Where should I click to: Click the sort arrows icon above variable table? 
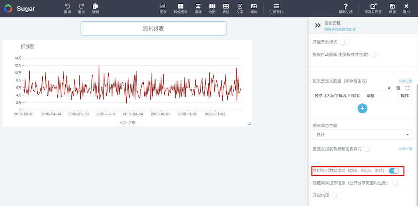389,88
